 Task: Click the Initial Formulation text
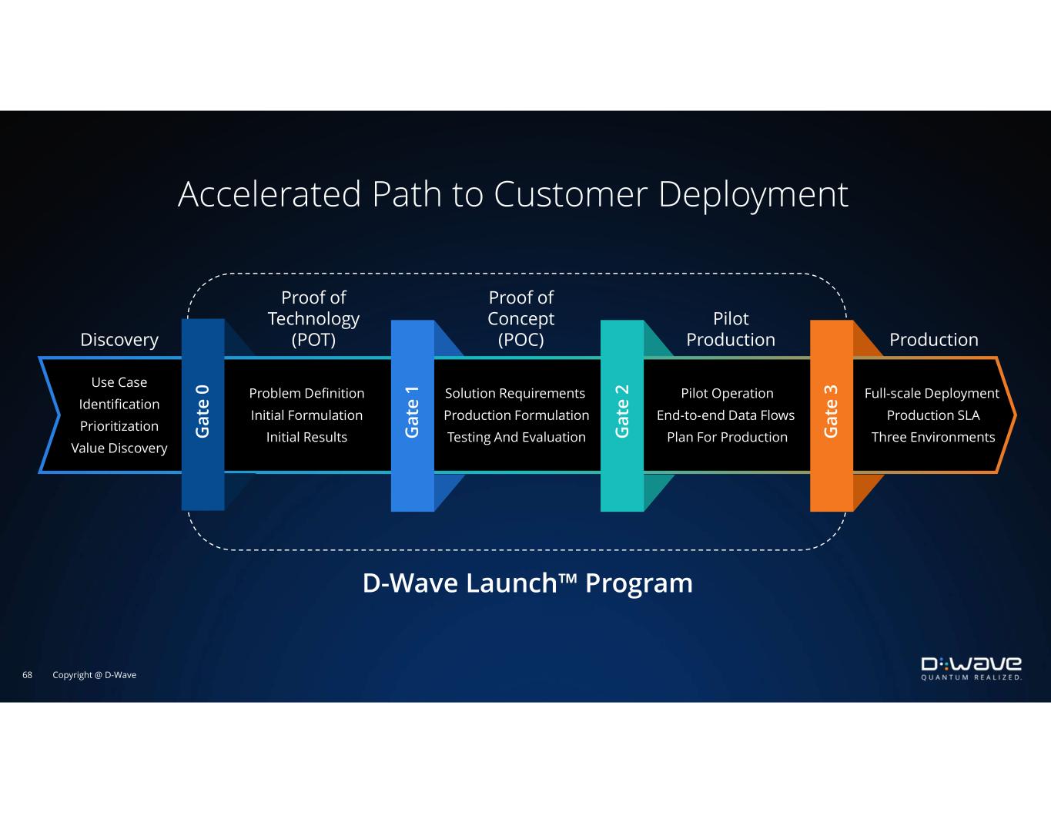click(306, 415)
